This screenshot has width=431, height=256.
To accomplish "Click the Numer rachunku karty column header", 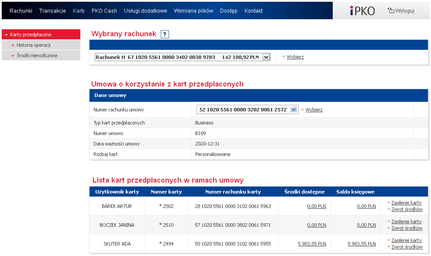I will point(233,192).
